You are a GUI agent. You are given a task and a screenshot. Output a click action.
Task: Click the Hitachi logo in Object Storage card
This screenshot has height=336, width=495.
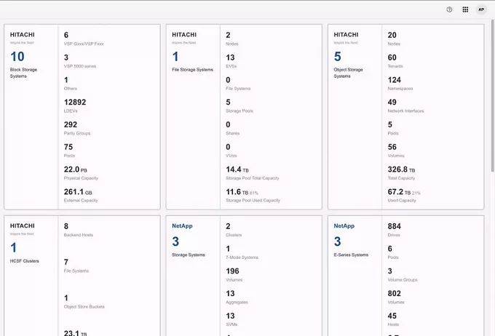346,37
